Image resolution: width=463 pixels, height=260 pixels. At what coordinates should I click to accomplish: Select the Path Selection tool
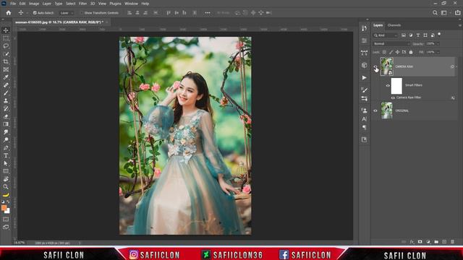6,163
